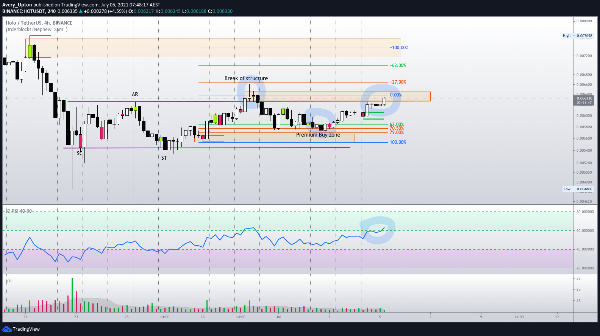Select the -27.00% Fibonacci level label
Screen dimensions: 600x336
point(398,82)
